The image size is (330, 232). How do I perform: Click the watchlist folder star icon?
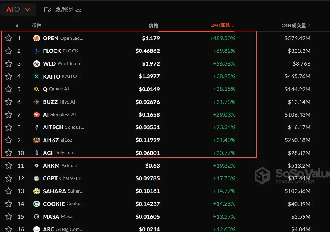pyautogui.click(x=48, y=9)
